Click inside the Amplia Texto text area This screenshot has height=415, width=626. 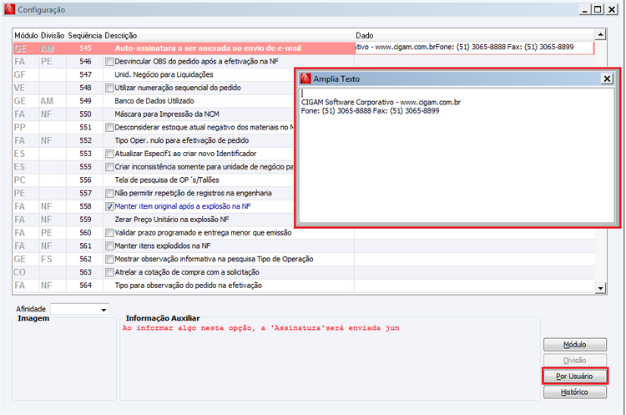tap(457, 155)
